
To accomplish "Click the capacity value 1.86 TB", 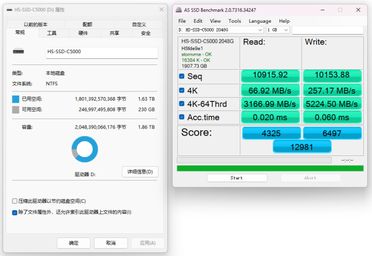I will click(146, 127).
